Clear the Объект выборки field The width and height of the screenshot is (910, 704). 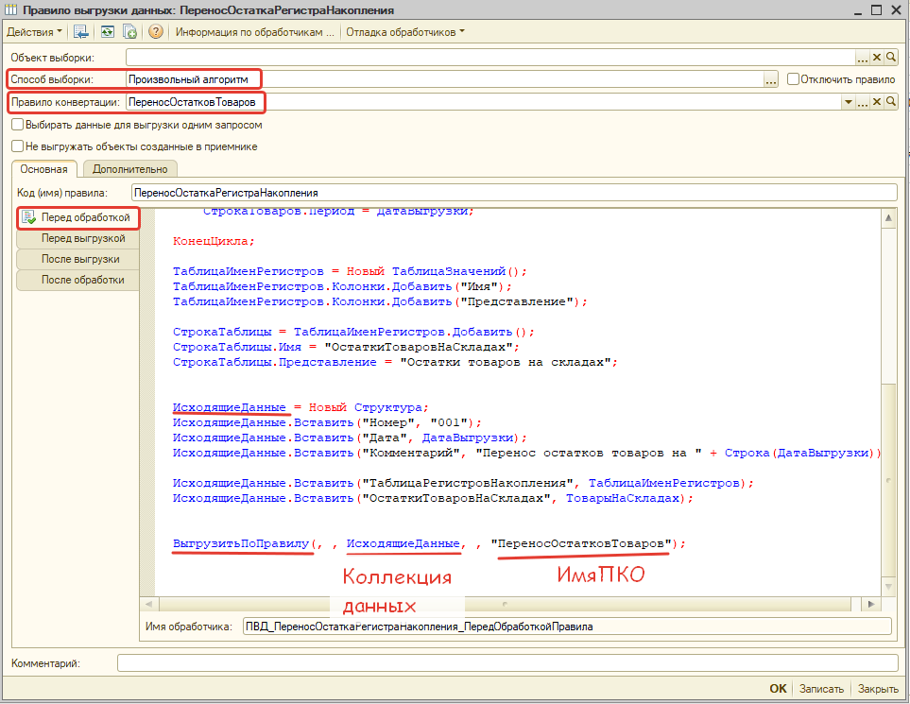pos(877,58)
